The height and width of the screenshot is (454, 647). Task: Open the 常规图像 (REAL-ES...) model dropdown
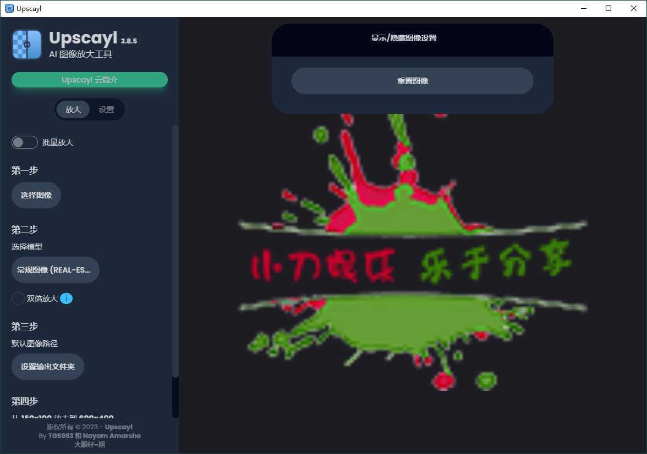[55, 270]
